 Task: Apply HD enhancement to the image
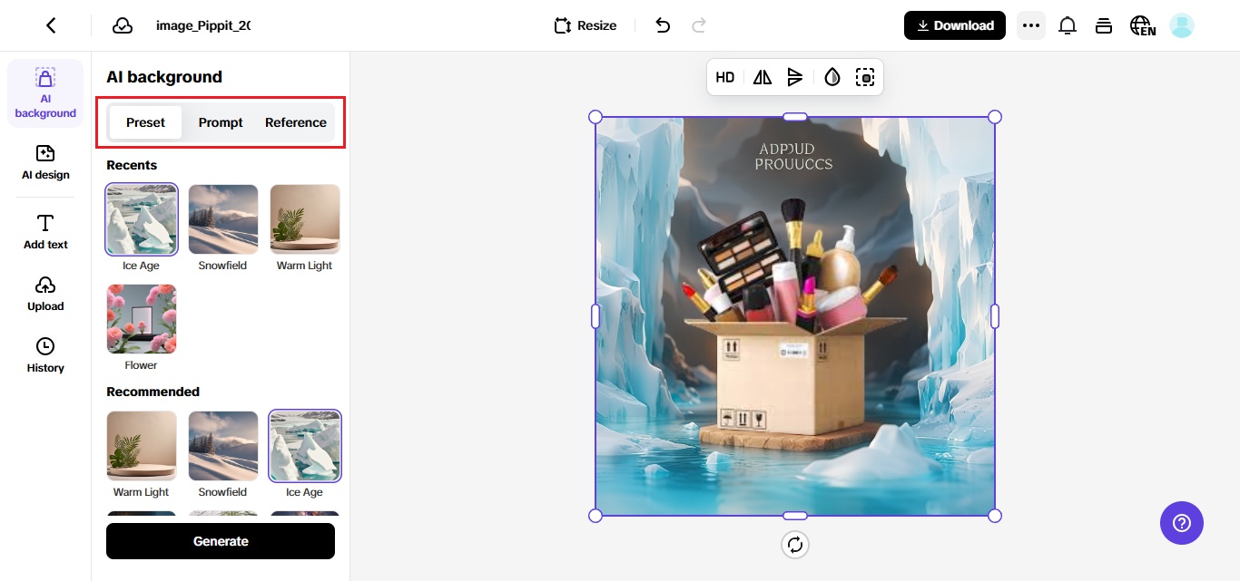pos(724,77)
